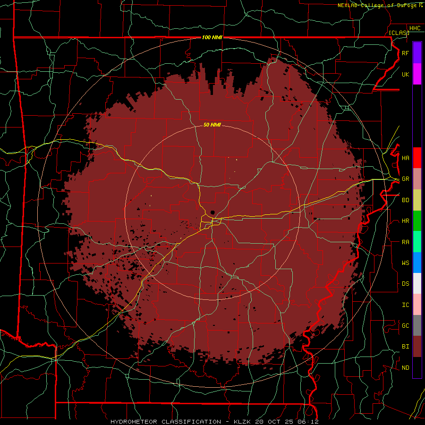Select the GR legend label
This screenshot has width=425, height=425.
405,179
